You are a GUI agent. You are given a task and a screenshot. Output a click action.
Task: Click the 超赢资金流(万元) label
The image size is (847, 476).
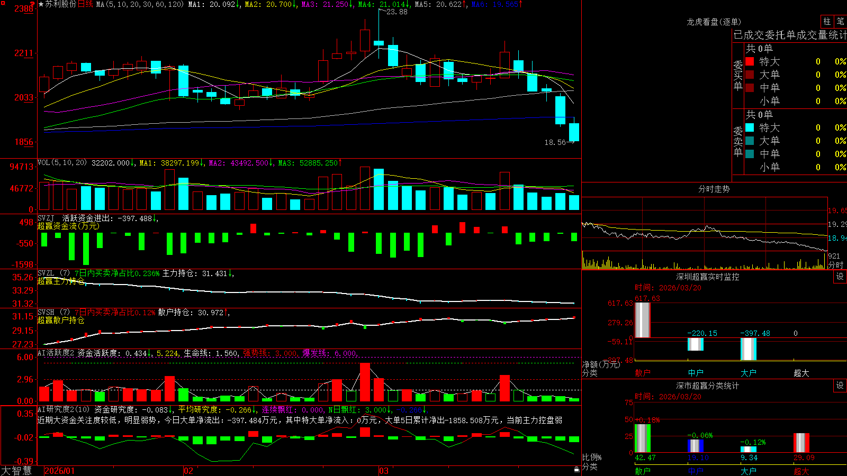tap(68, 226)
